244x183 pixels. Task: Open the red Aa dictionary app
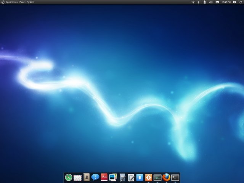104,177
